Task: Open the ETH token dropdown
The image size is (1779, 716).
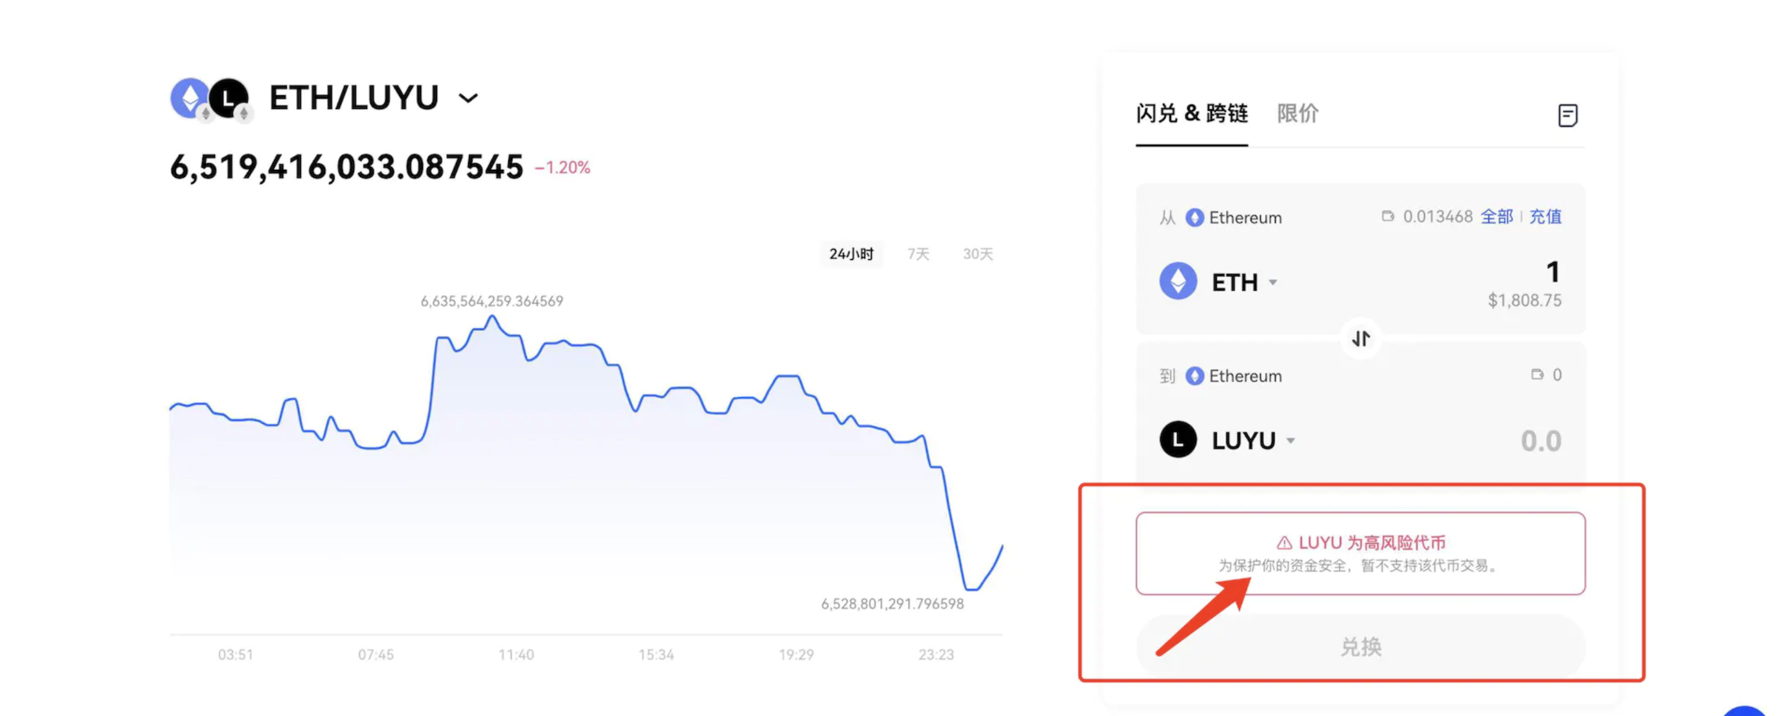Action: pos(1272,282)
